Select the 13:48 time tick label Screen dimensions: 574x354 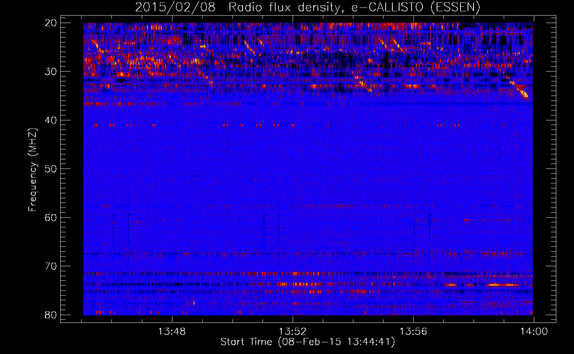pyautogui.click(x=172, y=332)
